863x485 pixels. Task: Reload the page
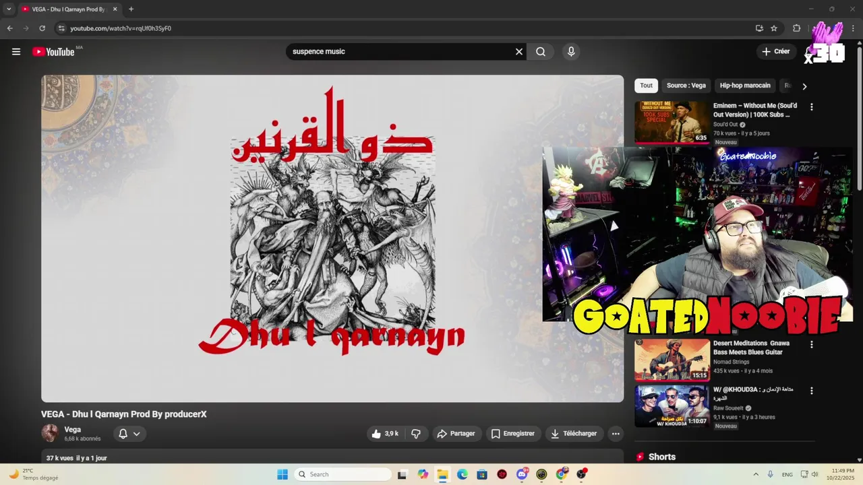click(x=42, y=28)
